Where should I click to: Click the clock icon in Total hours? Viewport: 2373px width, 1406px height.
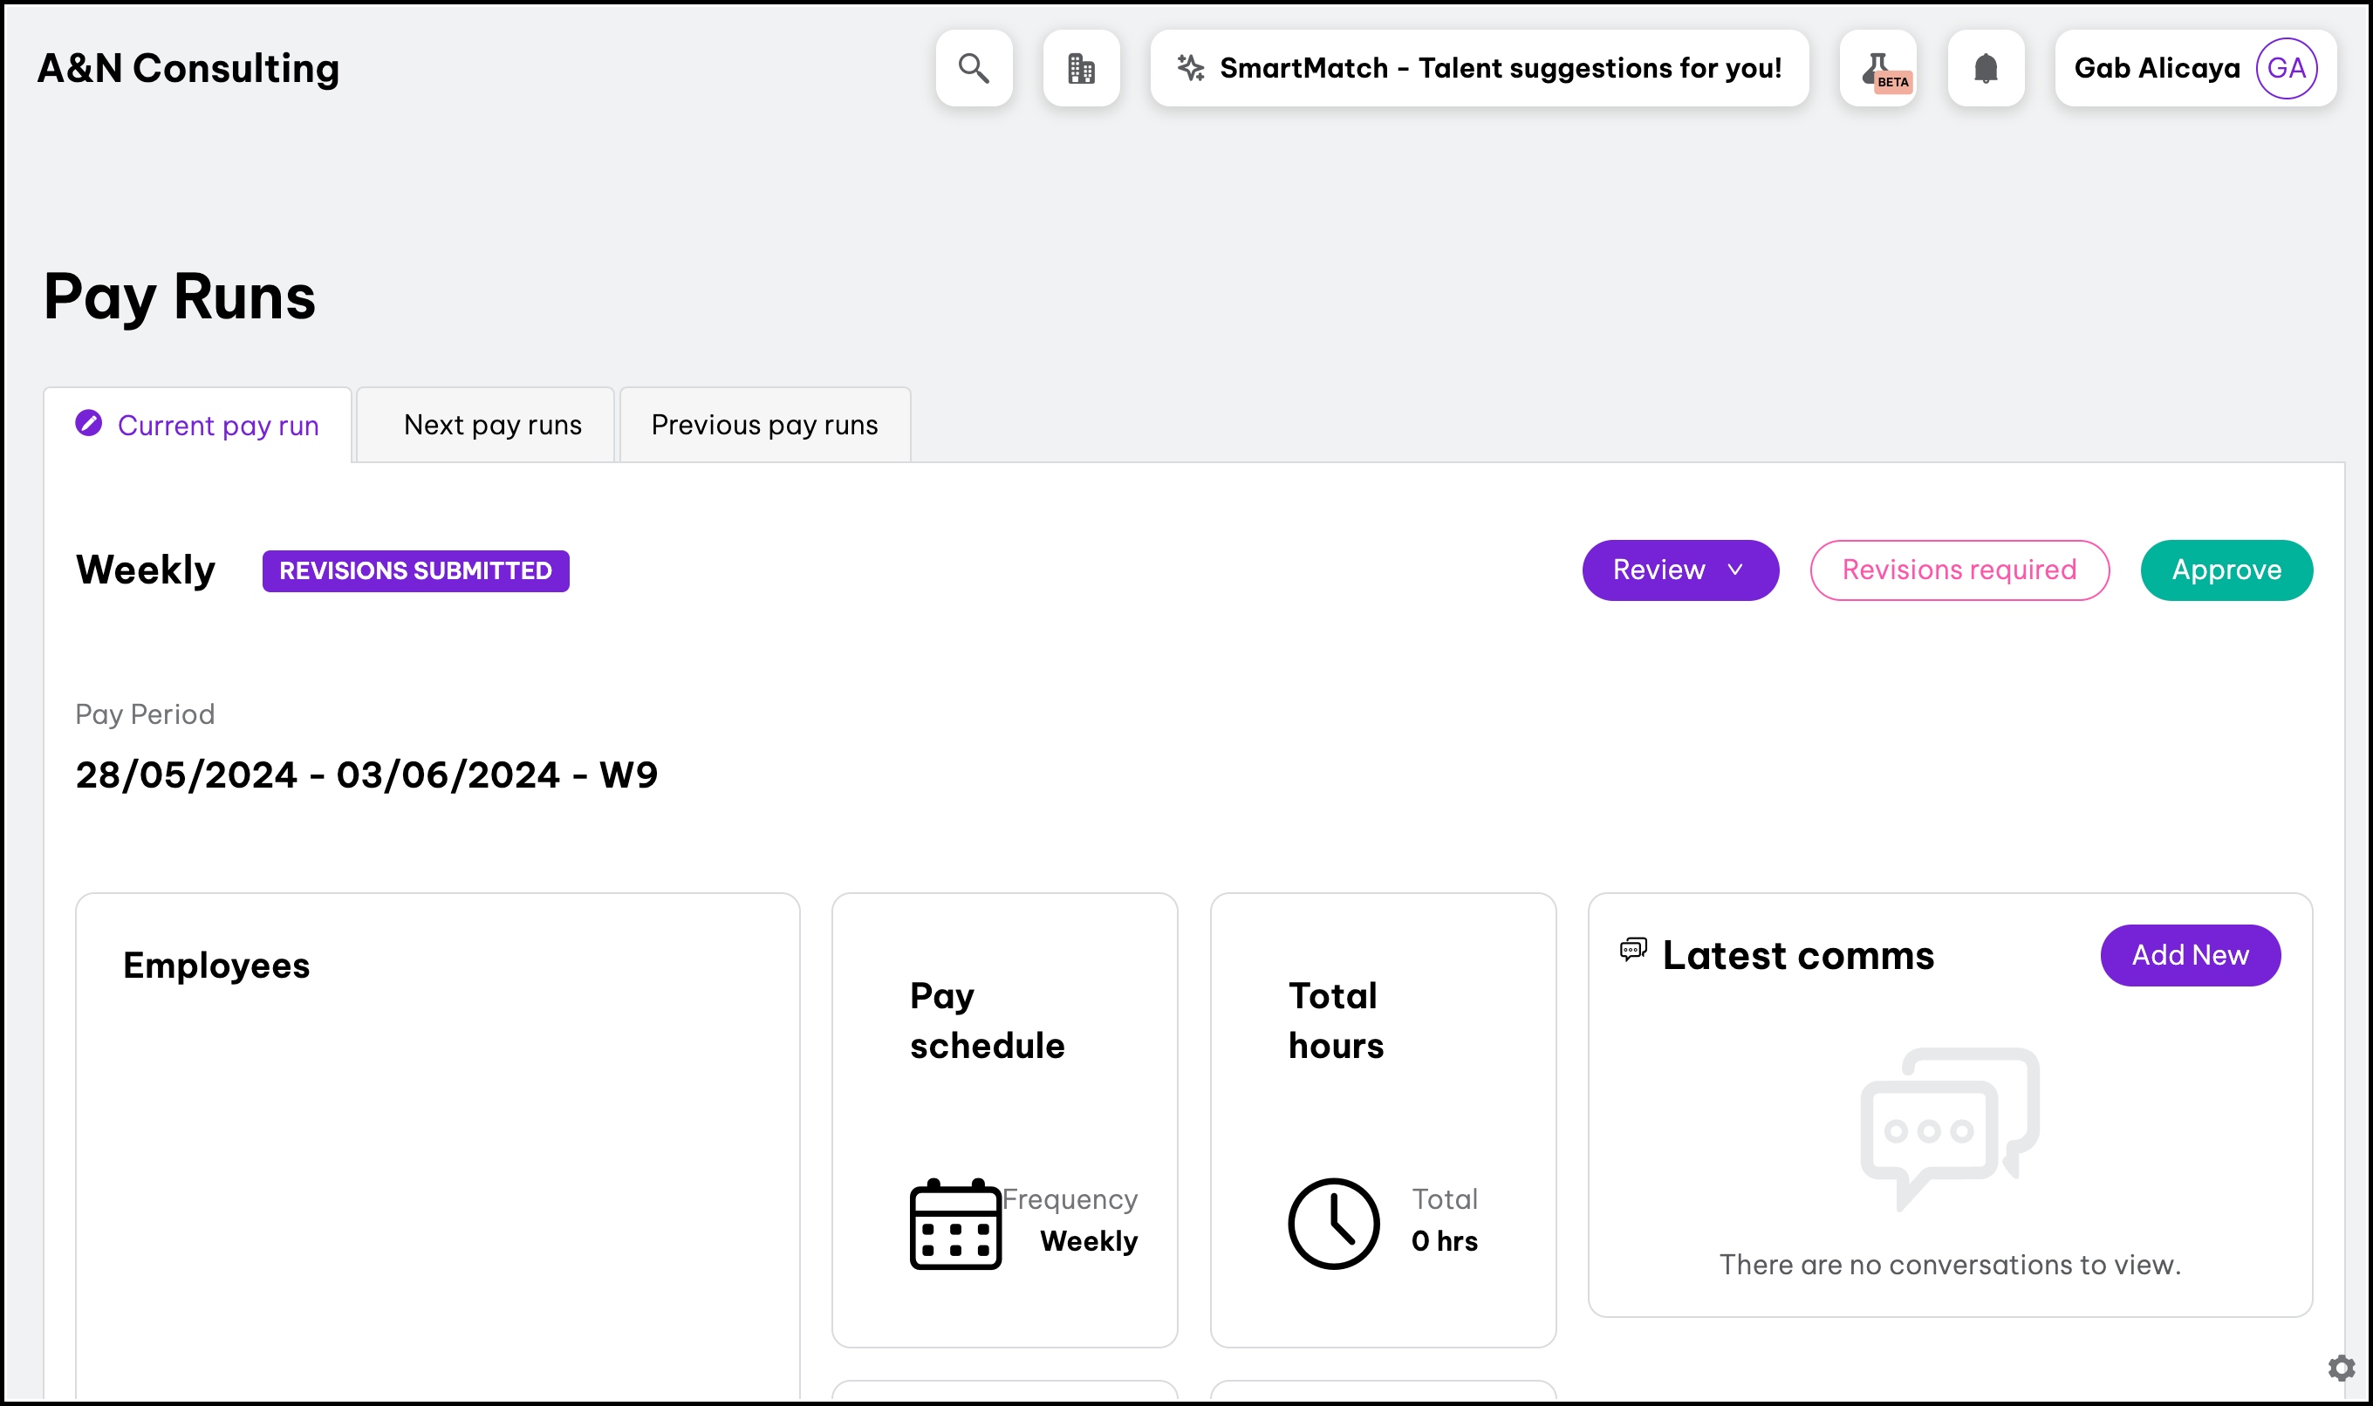(1333, 1223)
